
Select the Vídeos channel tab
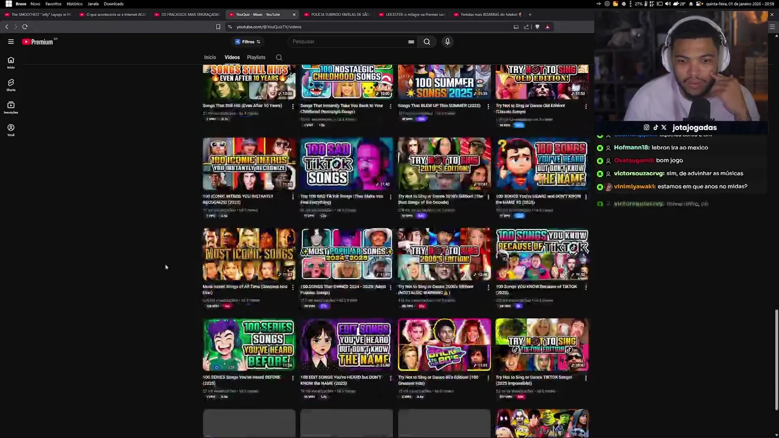[232, 57]
